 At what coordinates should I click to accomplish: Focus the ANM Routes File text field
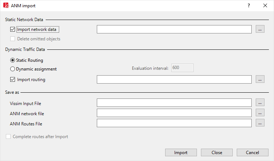tap(174, 124)
